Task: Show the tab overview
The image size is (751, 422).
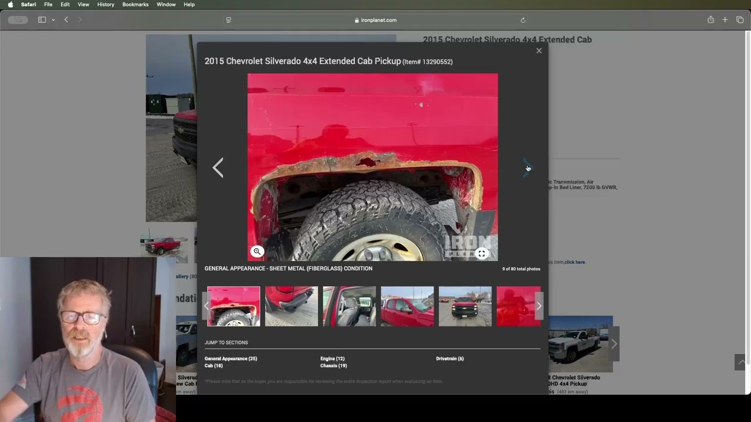Action: point(740,20)
